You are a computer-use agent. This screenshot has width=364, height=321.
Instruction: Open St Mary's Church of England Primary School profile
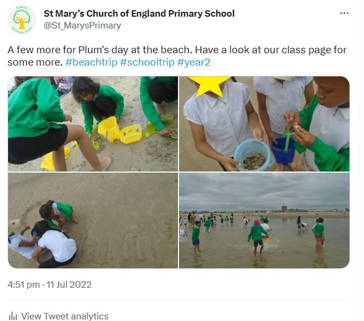(139, 13)
